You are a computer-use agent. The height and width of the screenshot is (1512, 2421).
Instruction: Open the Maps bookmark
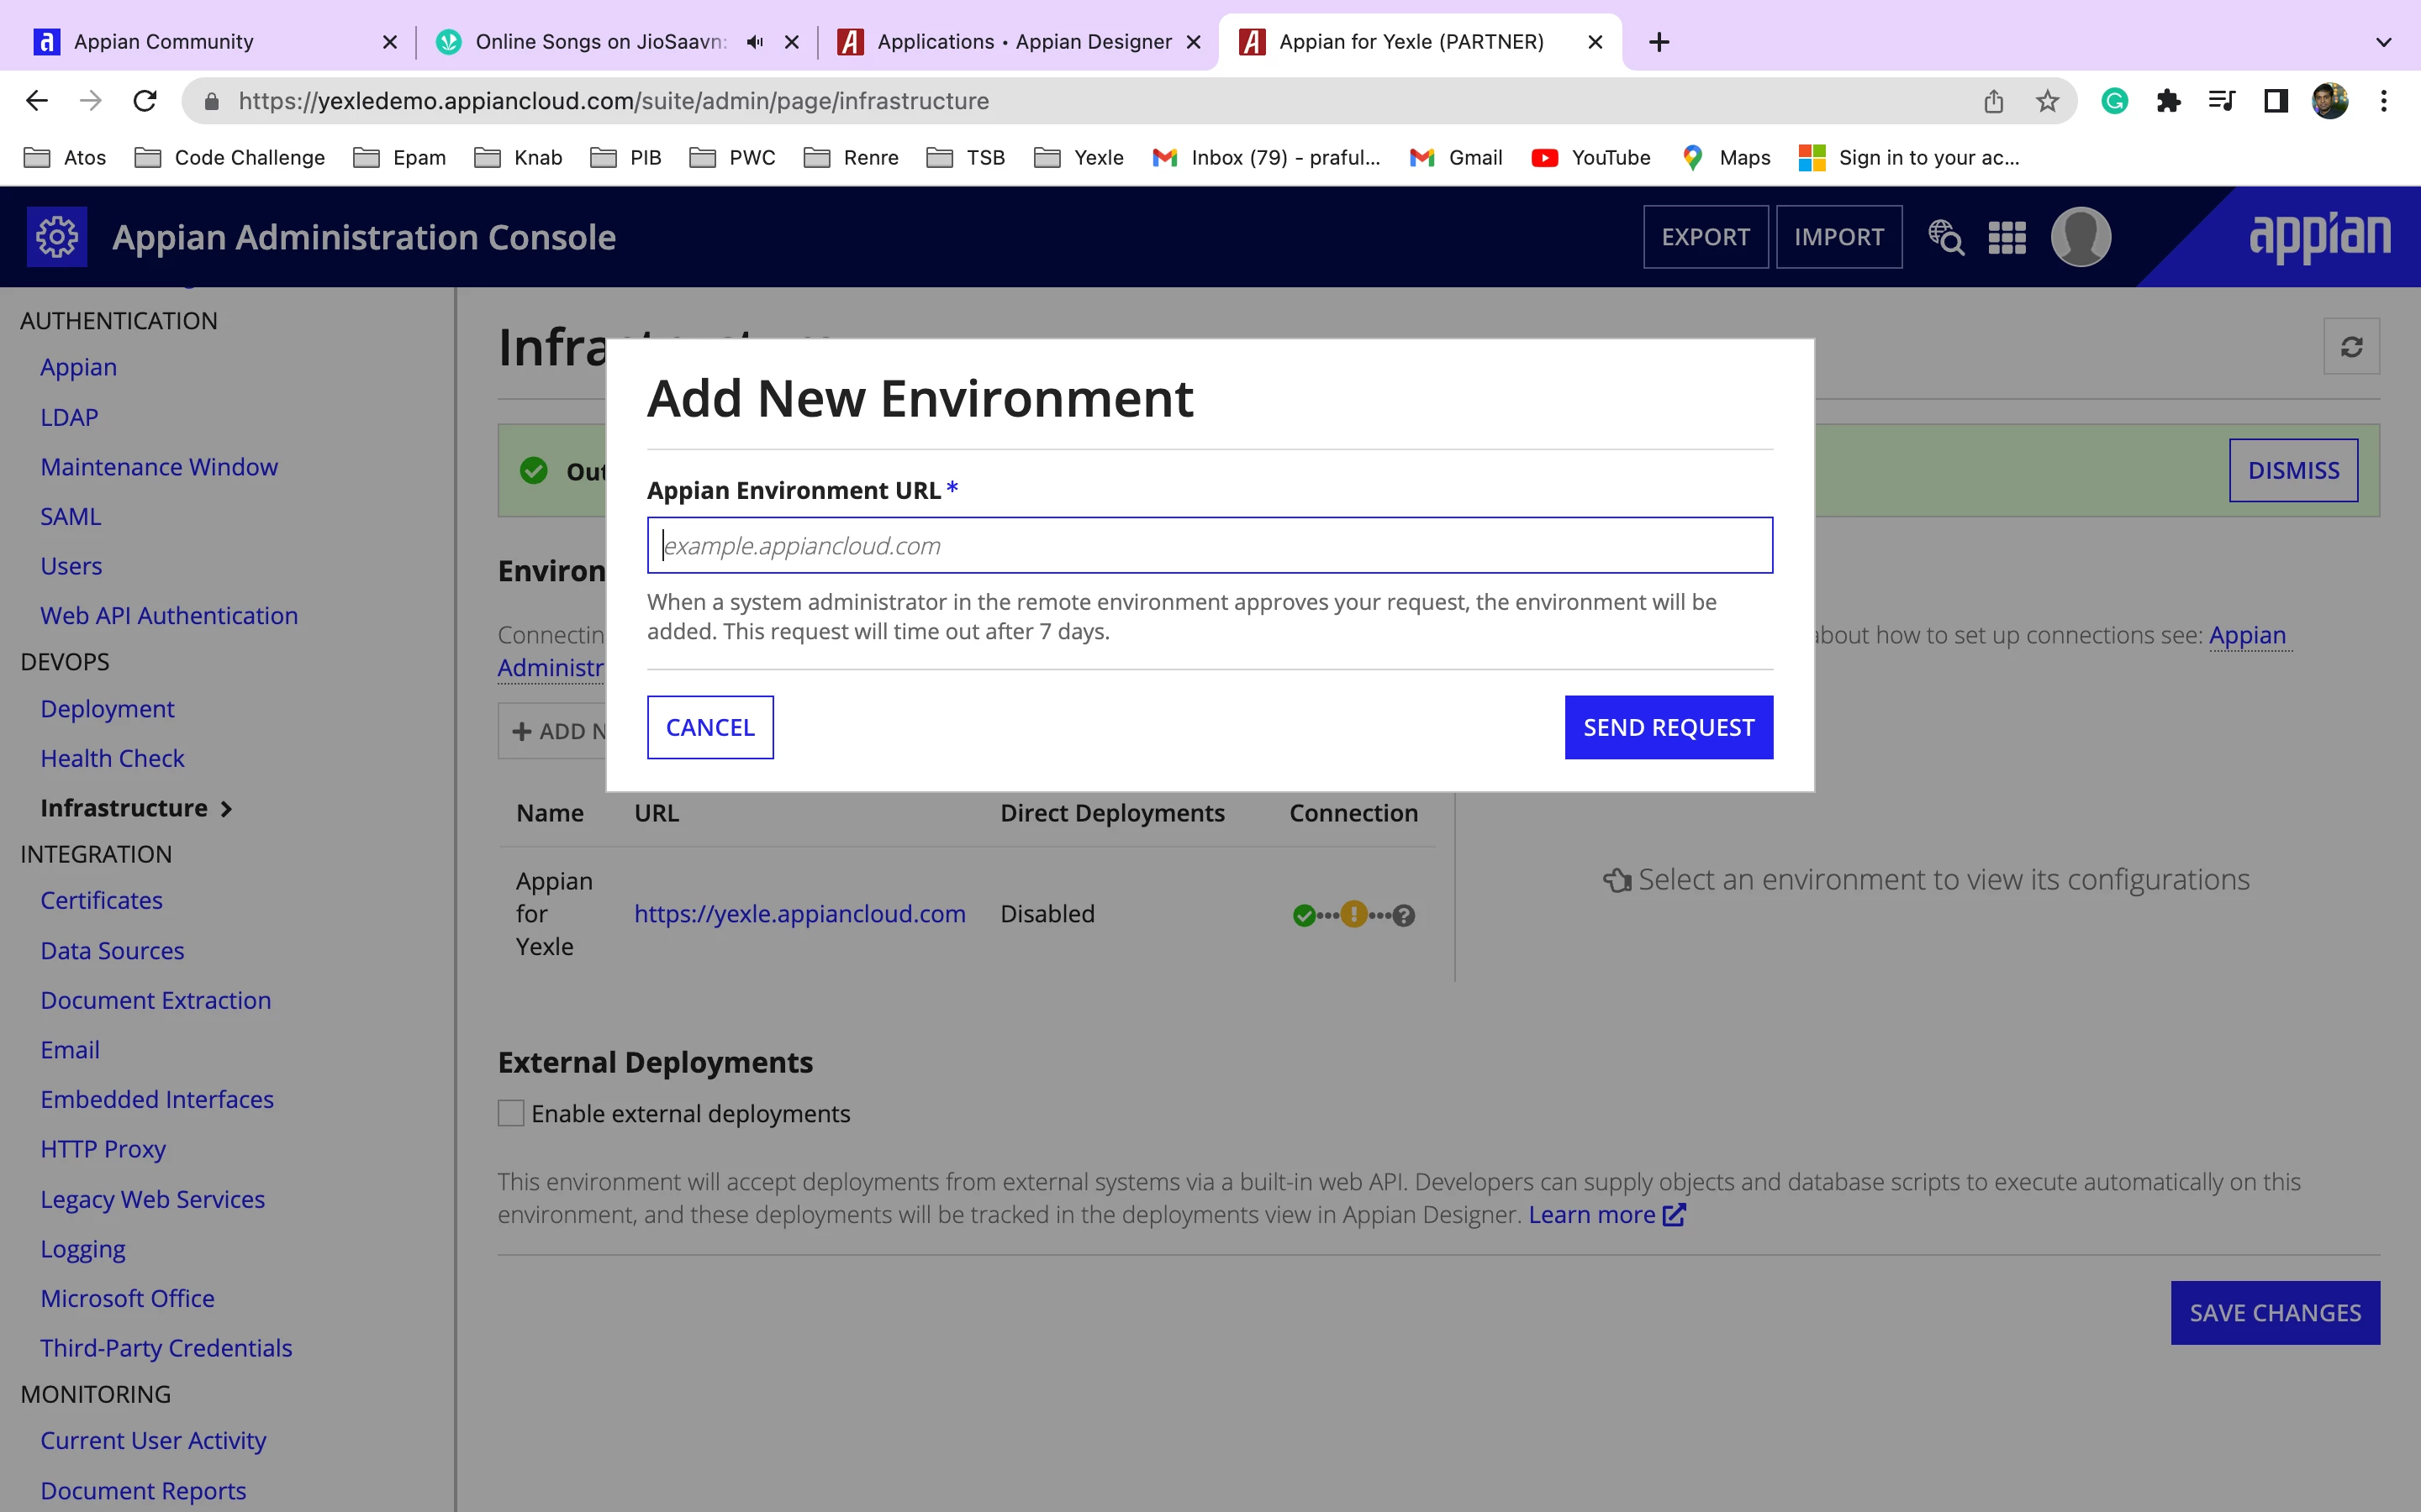click(x=1726, y=158)
